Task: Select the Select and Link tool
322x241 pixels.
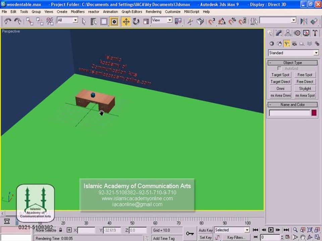Action: (30, 21)
